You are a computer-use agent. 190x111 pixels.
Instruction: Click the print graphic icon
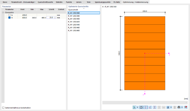179,107
